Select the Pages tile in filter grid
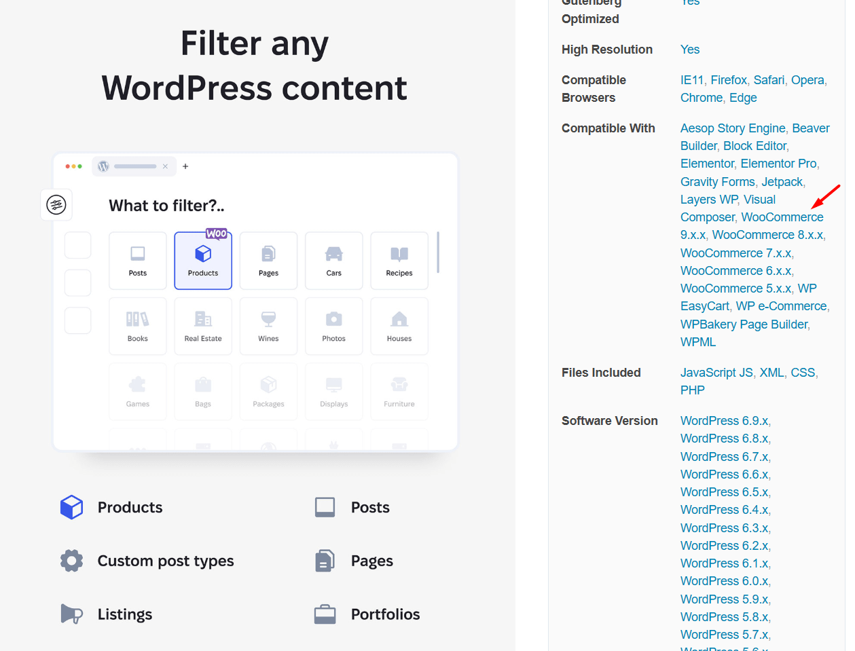Screen dimensions: 855x651 [268, 261]
